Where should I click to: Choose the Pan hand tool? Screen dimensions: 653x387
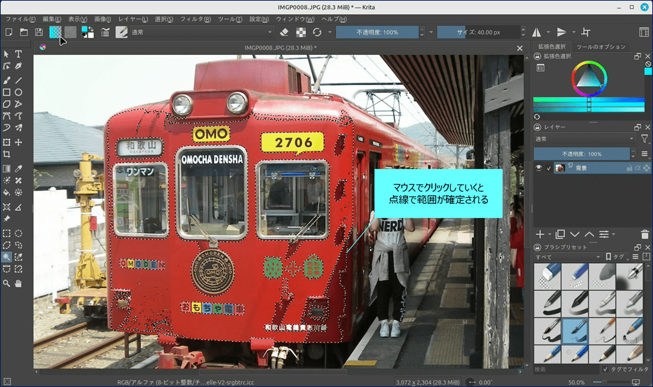[x=18, y=282]
